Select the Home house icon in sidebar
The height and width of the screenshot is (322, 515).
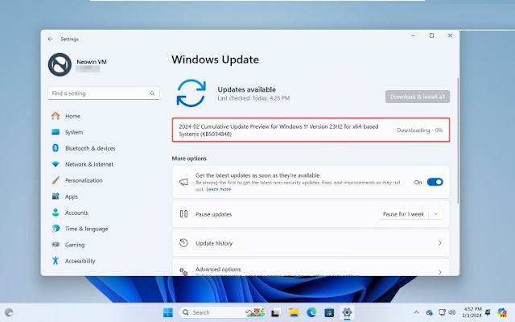(56, 116)
